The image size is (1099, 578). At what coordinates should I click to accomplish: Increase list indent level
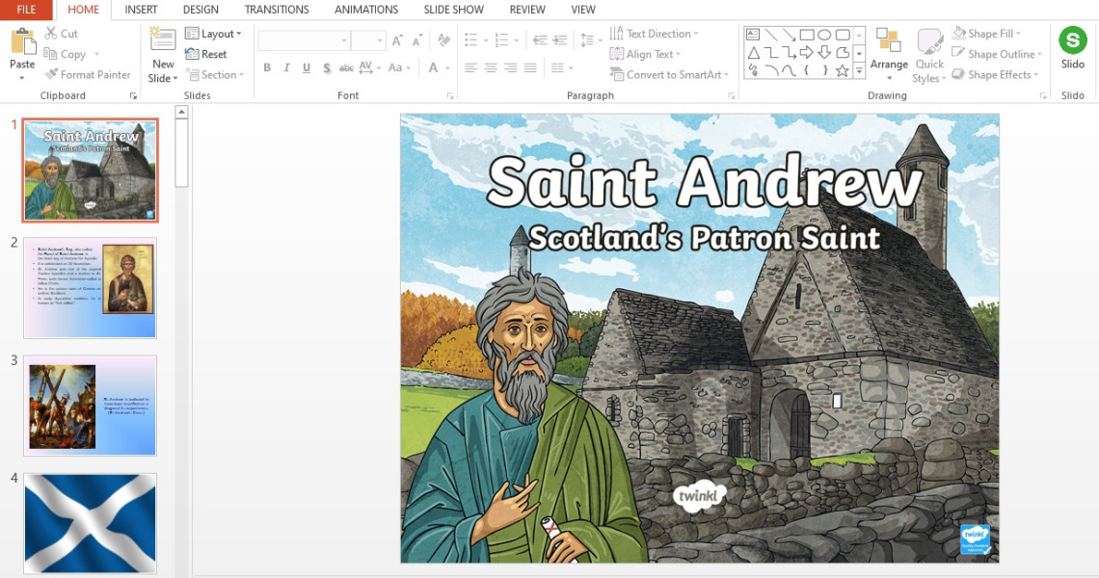point(559,39)
